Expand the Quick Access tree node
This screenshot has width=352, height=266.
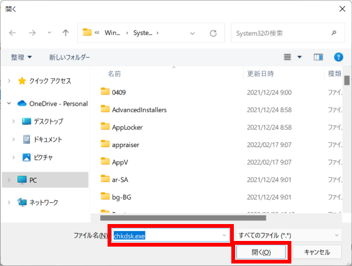tap(9, 81)
